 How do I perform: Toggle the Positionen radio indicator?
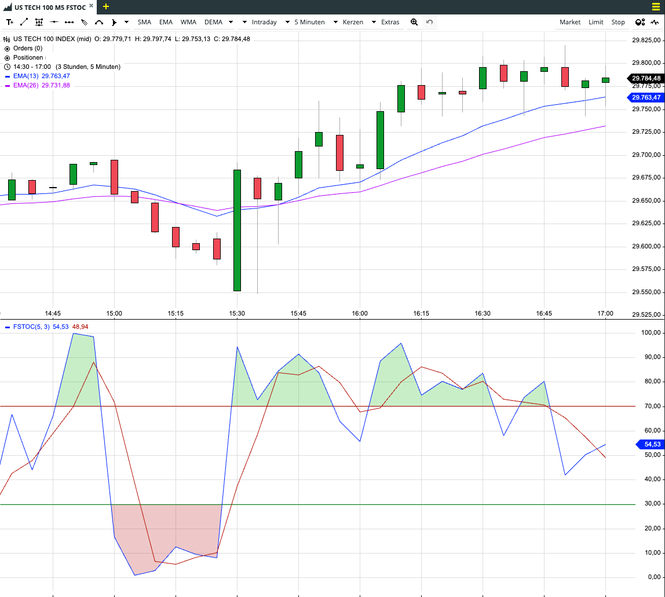tap(7, 58)
